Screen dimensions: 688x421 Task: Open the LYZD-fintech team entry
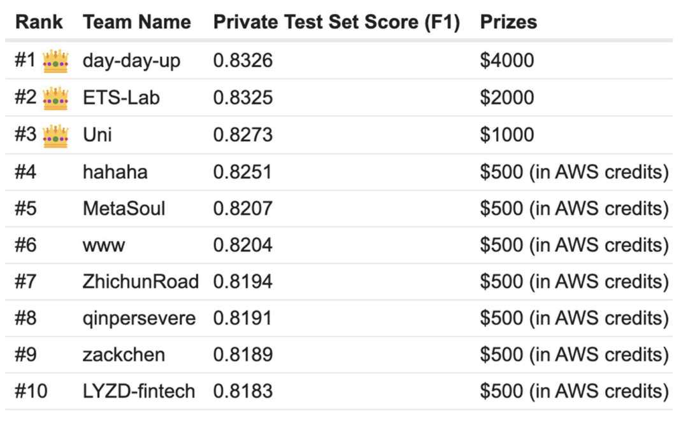tap(138, 391)
